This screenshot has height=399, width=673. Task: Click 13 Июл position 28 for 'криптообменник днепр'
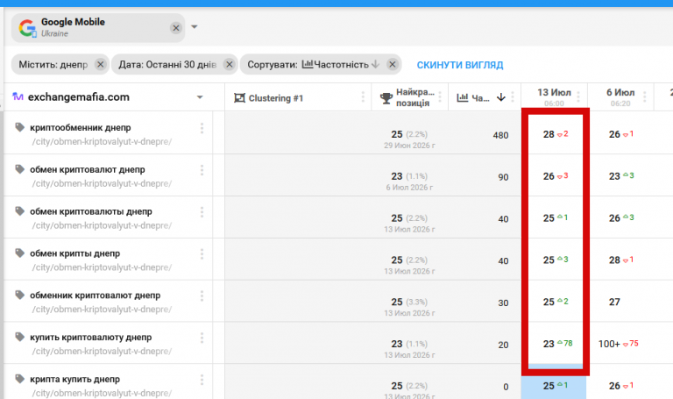coord(549,134)
